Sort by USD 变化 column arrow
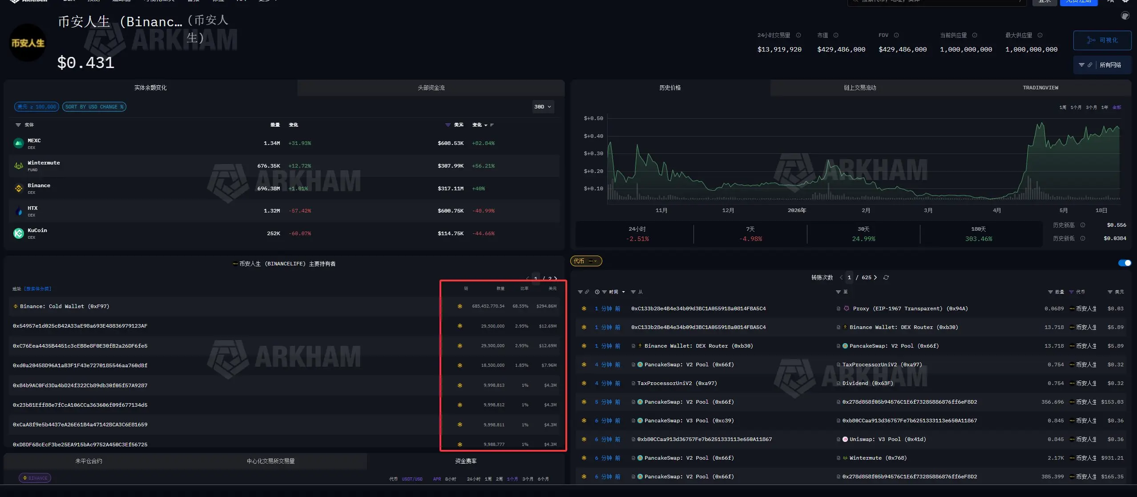 pyautogui.click(x=486, y=125)
